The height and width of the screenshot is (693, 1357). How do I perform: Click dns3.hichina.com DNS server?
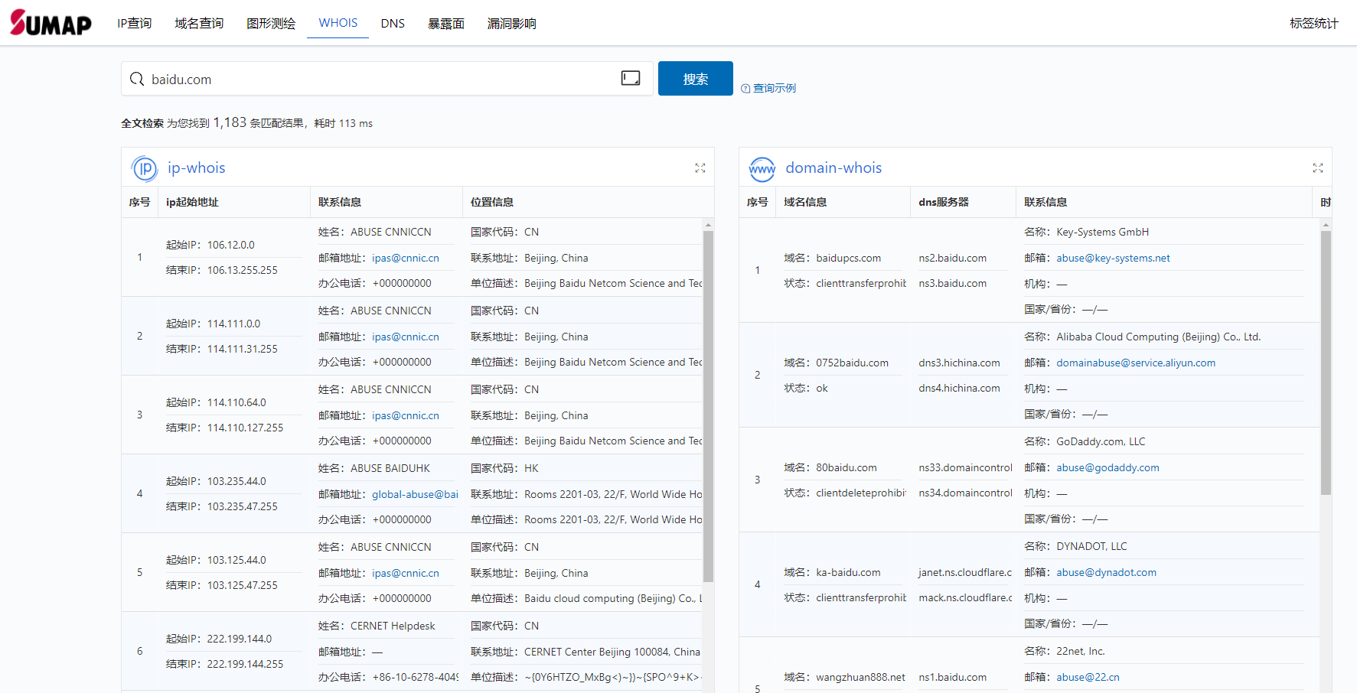click(x=959, y=363)
